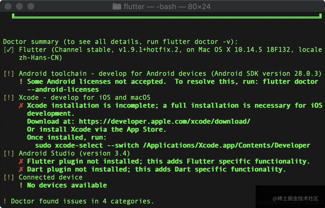This screenshot has width=325, height=208.
Task: Click the 'Xcode - develop for iOS and macOS' line
Action: coord(85,97)
